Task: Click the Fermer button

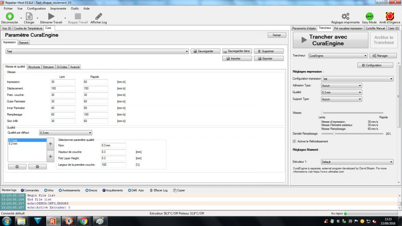Action: pyautogui.click(x=277, y=35)
